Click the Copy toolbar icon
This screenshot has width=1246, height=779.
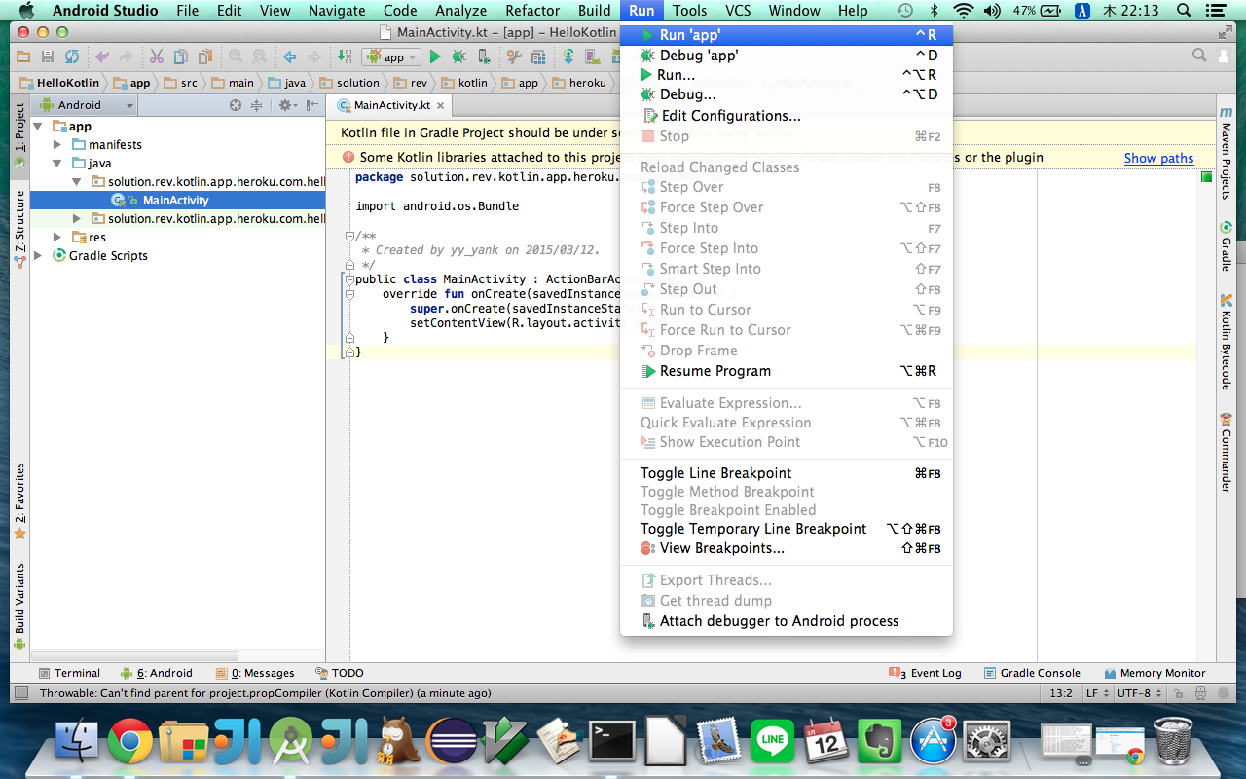[181, 57]
